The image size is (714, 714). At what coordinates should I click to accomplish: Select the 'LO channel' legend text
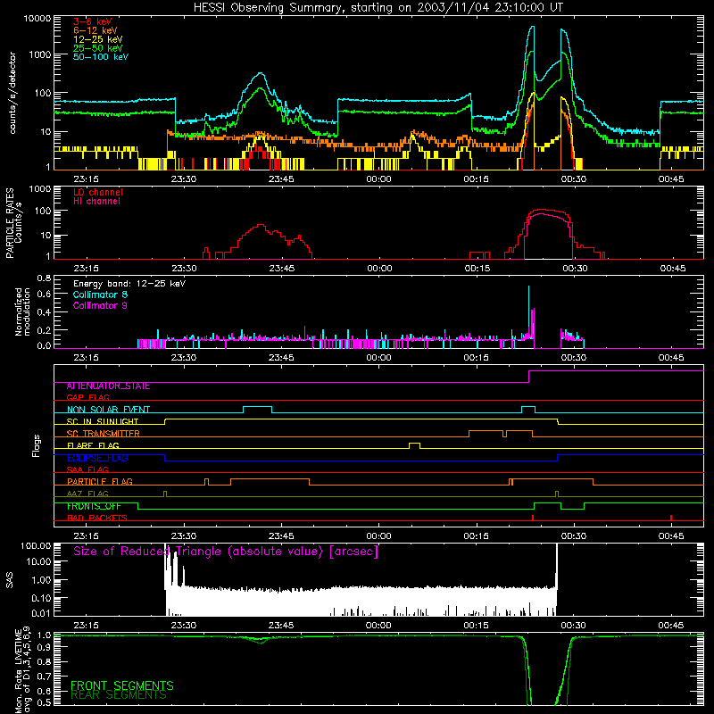point(98,192)
